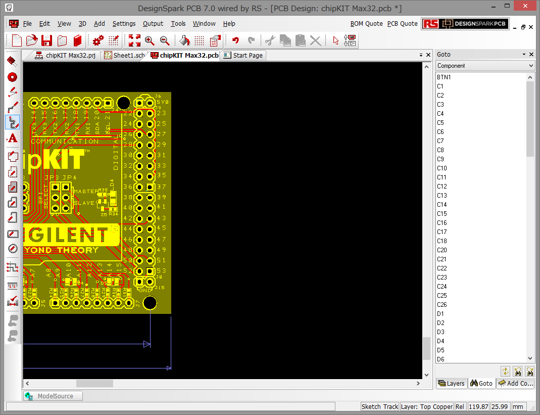The image size is (540, 415).
Task: Select D1 in the component list
Action: 481,314
